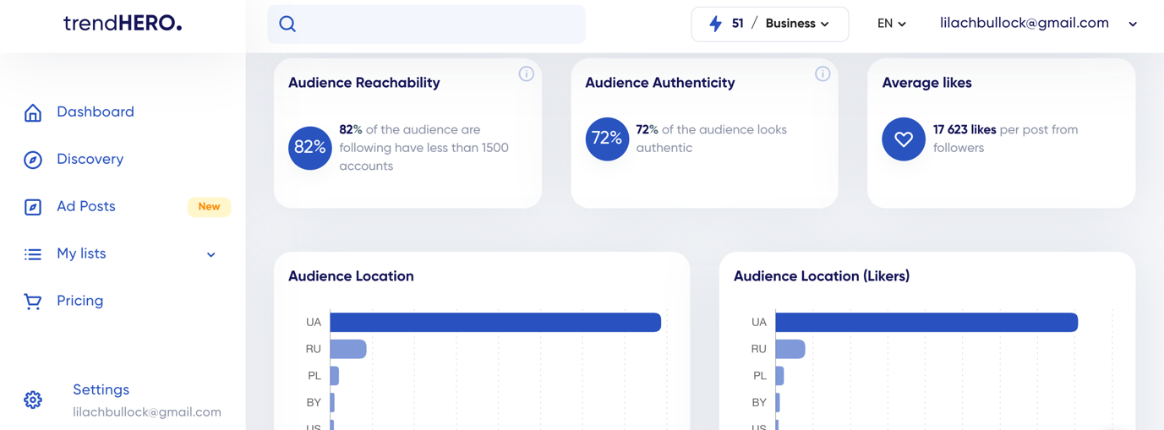Expand the My lists chevron
Image resolution: width=1164 pixels, height=430 pixels.
(x=211, y=254)
